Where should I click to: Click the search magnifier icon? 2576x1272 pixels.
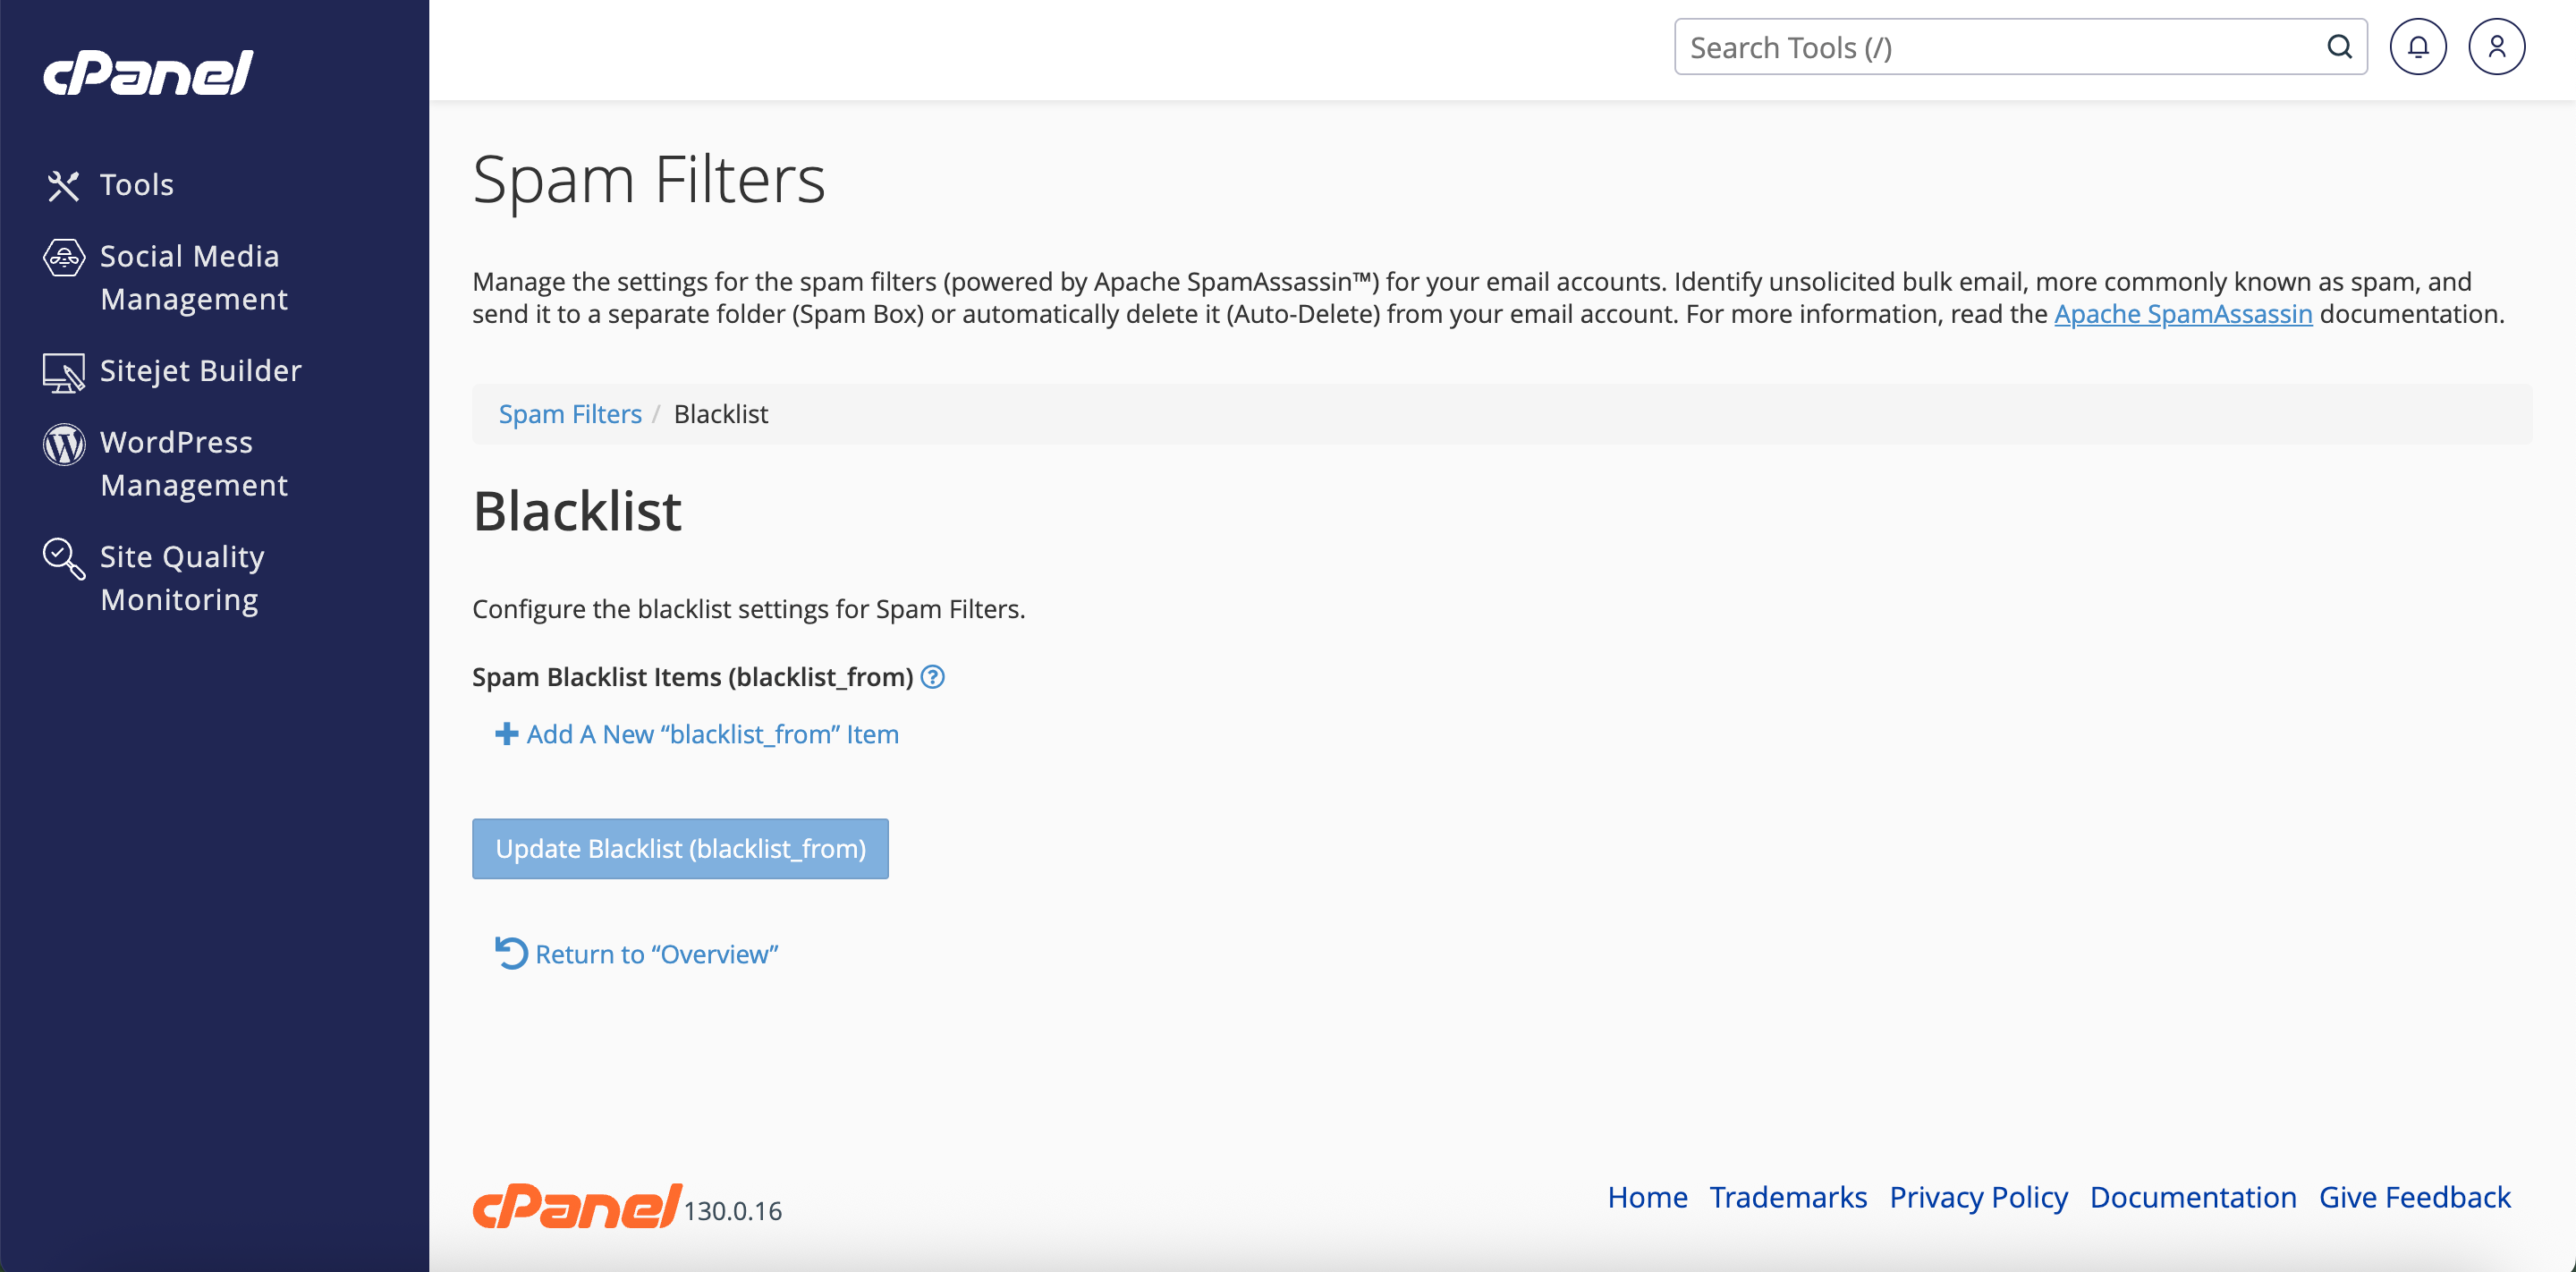point(2339,47)
